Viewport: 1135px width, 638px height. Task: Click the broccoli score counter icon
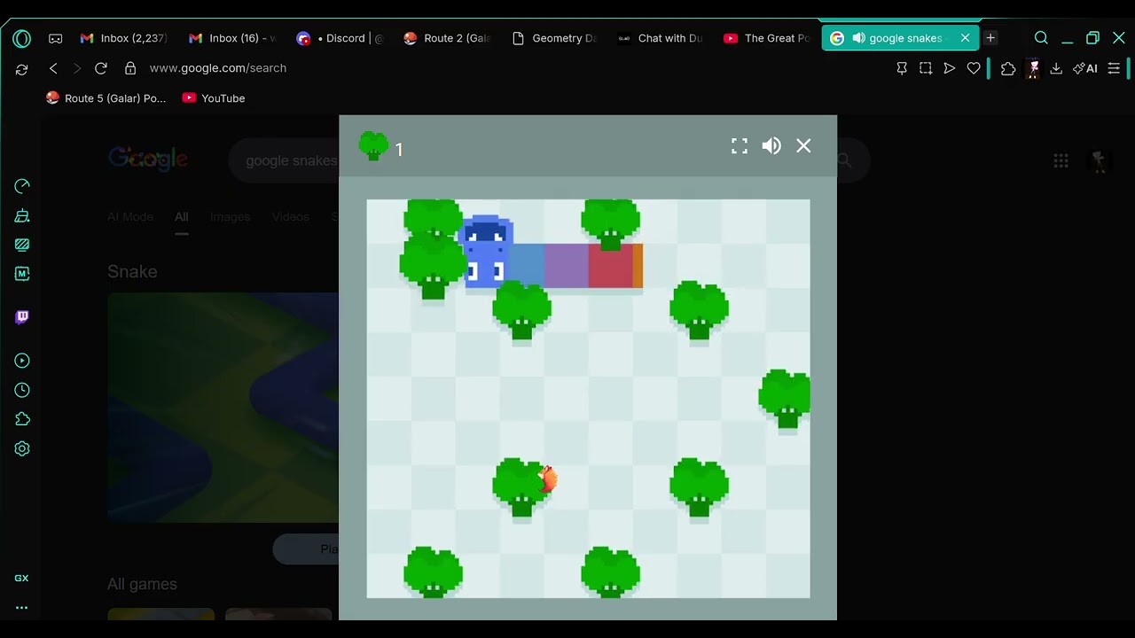pos(373,146)
